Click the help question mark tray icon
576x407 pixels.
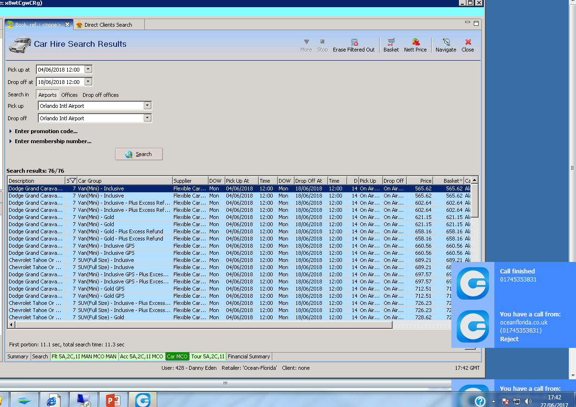tap(480, 401)
